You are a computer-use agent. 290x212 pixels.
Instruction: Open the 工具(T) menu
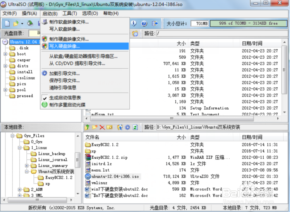click(70, 14)
